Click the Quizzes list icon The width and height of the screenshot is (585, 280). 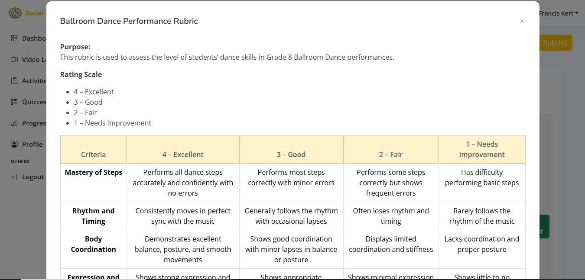click(x=14, y=102)
